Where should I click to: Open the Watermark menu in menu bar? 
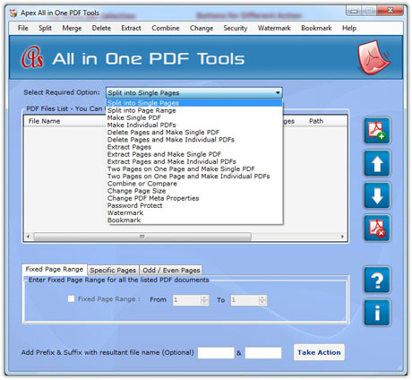(x=274, y=28)
